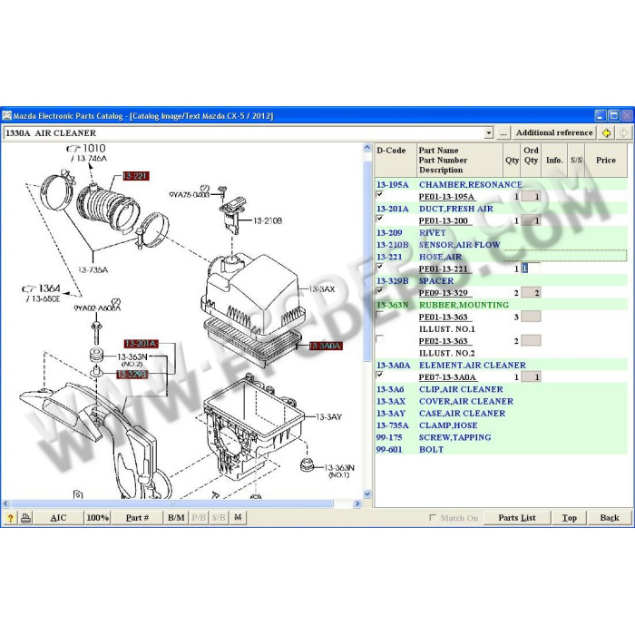This screenshot has width=635, height=635.
Task: Select the RIVET row
Action: 501,233
